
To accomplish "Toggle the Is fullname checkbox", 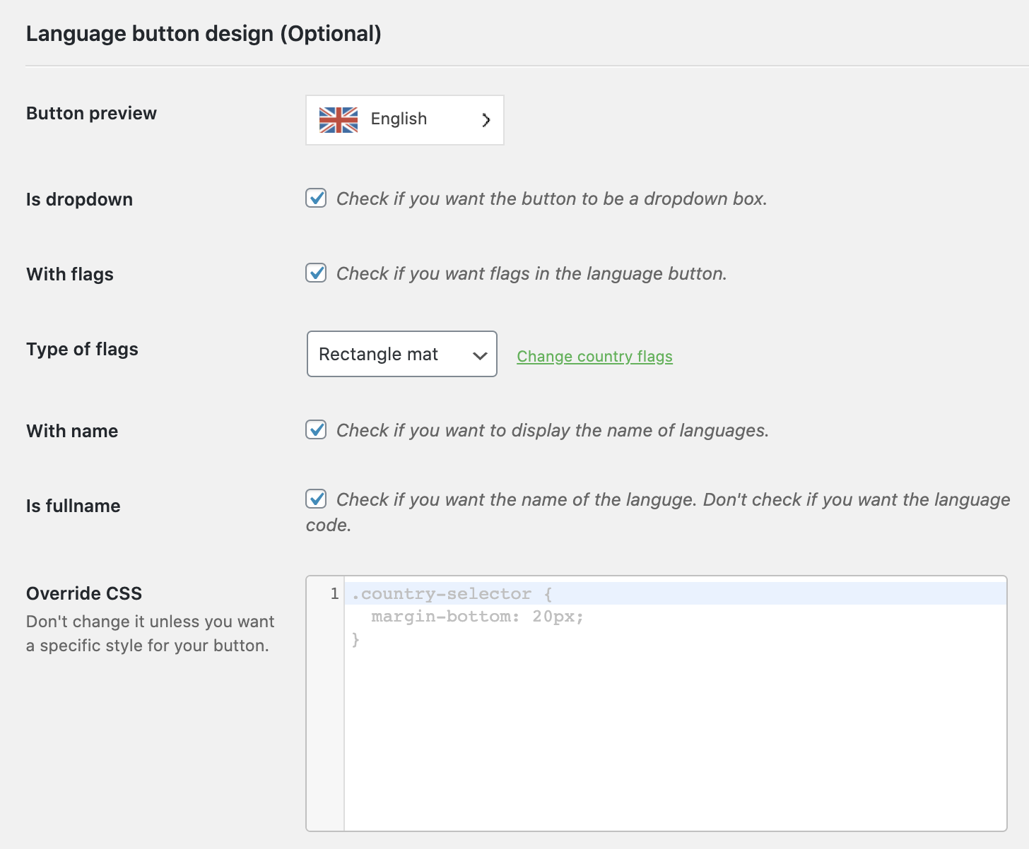I will click(x=316, y=499).
